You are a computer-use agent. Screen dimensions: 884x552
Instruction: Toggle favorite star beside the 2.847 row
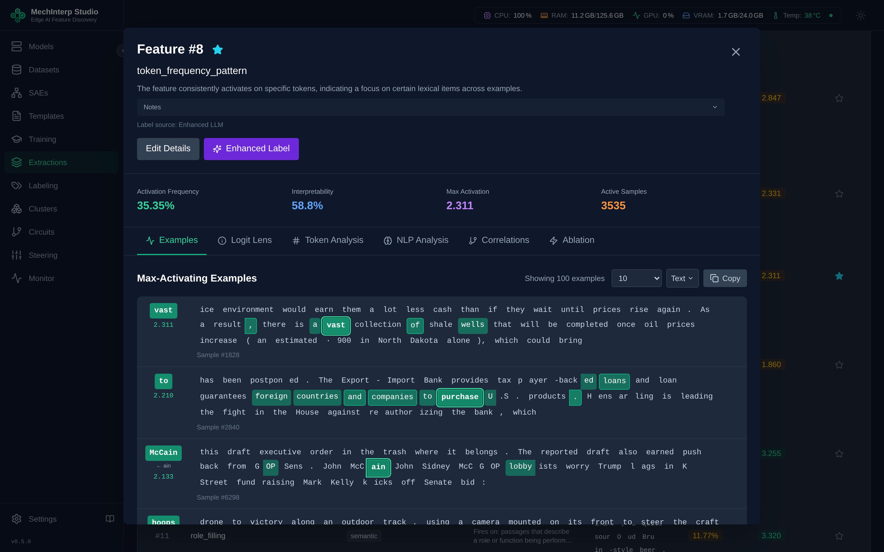[x=839, y=98]
